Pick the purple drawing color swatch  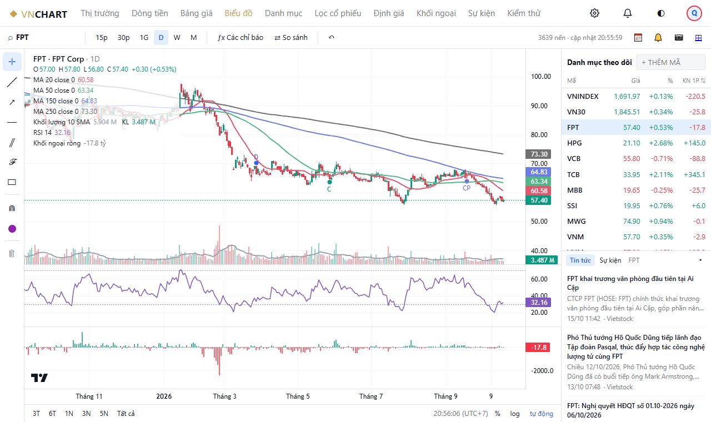[12, 229]
